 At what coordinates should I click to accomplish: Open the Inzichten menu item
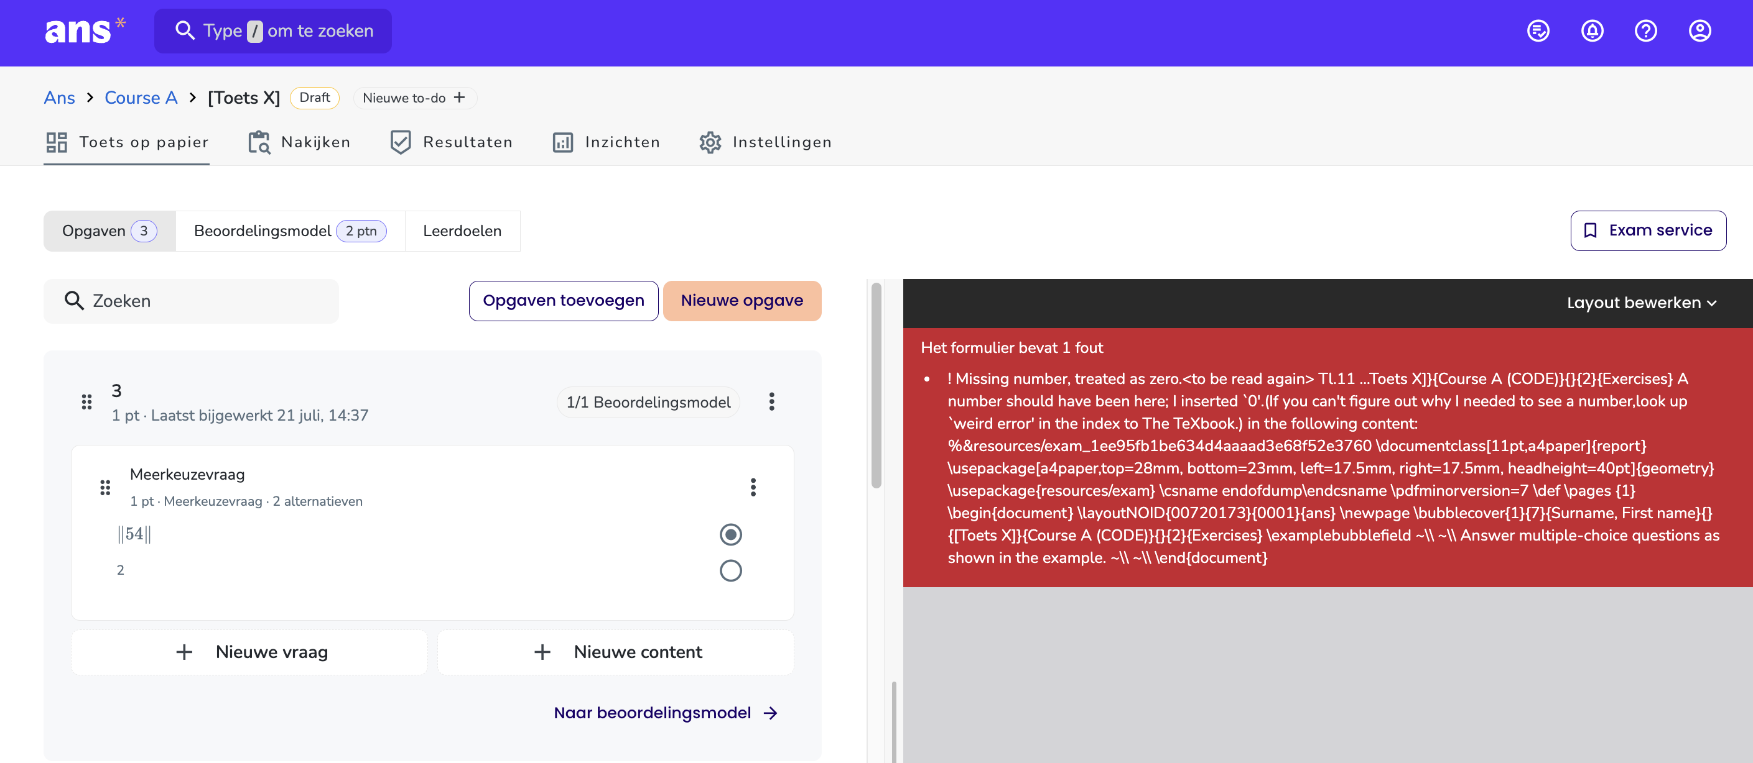click(x=606, y=142)
